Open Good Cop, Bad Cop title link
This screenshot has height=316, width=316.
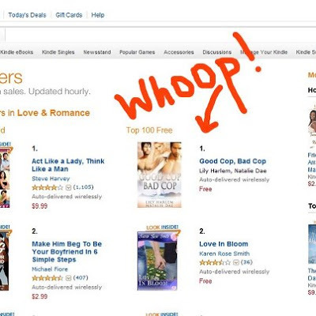(233, 161)
